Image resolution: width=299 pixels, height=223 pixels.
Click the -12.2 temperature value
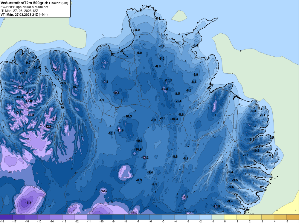click(x=29, y=93)
